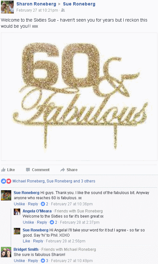This screenshot has height=264, width=158.
Task: Unlike Sue Roneberg's first comment
Action: click(19, 204)
